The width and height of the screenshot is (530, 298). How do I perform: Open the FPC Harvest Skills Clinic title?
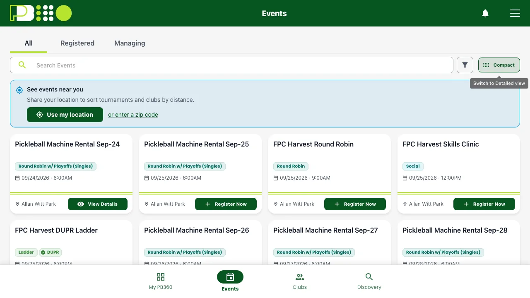click(x=441, y=144)
